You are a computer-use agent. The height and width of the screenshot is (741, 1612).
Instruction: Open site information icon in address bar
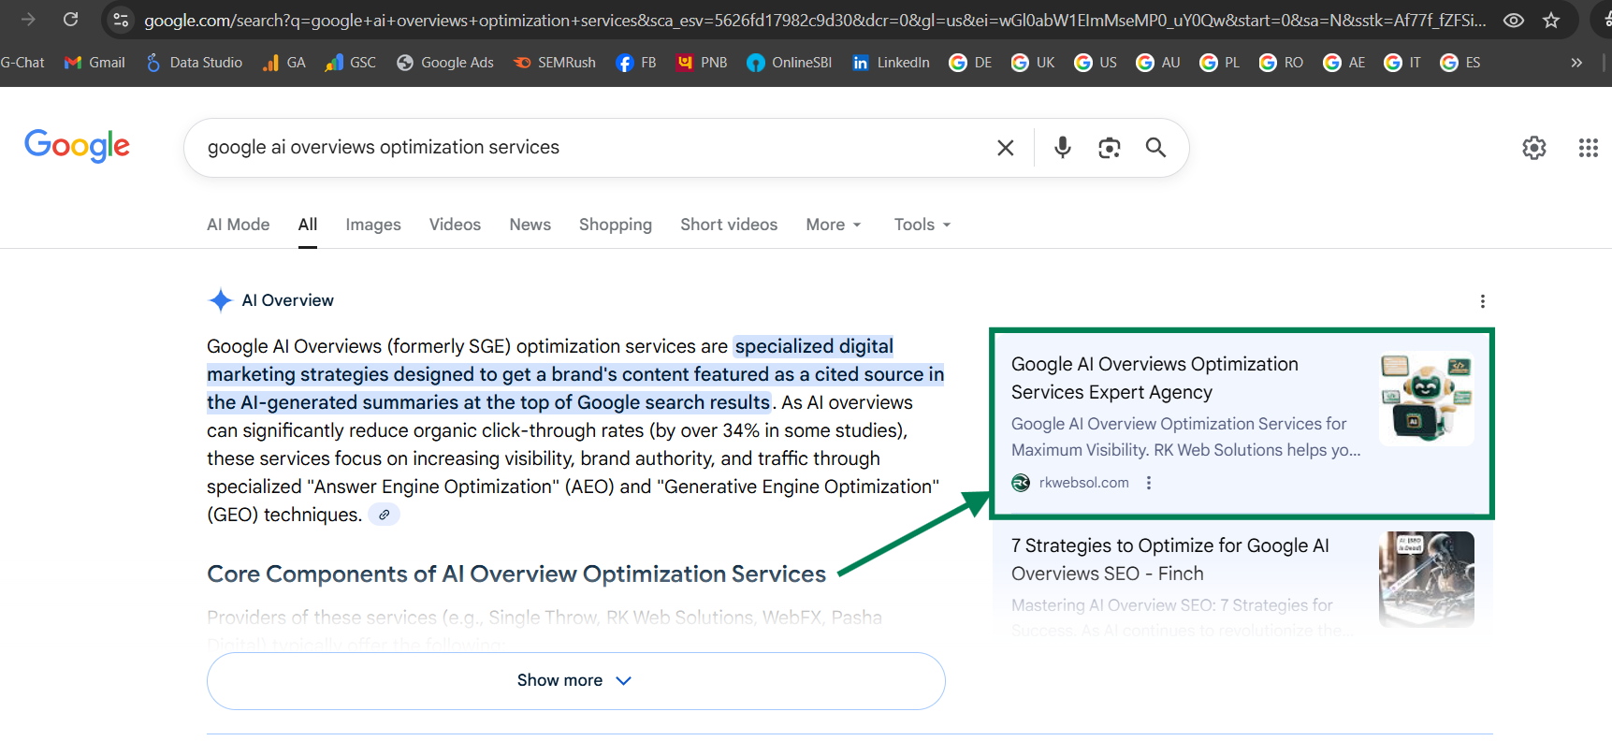pyautogui.click(x=121, y=20)
